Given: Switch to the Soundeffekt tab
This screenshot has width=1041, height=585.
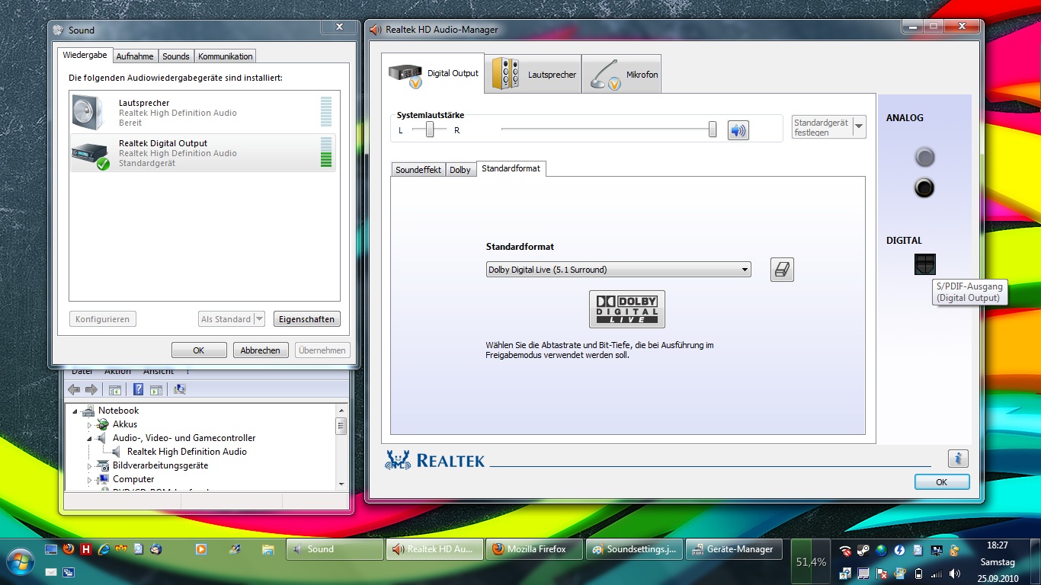Looking at the screenshot, I should point(418,170).
